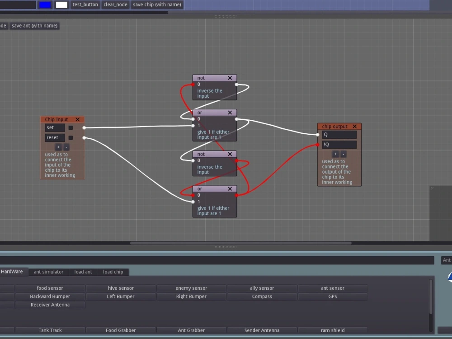Add a row with Chip Input plus
The height and width of the screenshot is (339, 452).
tap(58, 147)
